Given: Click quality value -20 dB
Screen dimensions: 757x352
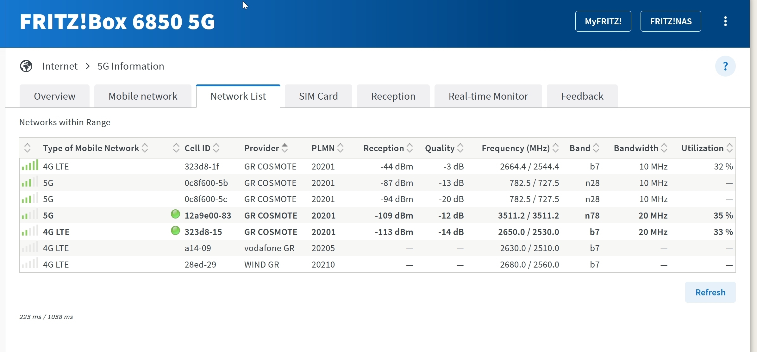Looking at the screenshot, I should coord(451,199).
